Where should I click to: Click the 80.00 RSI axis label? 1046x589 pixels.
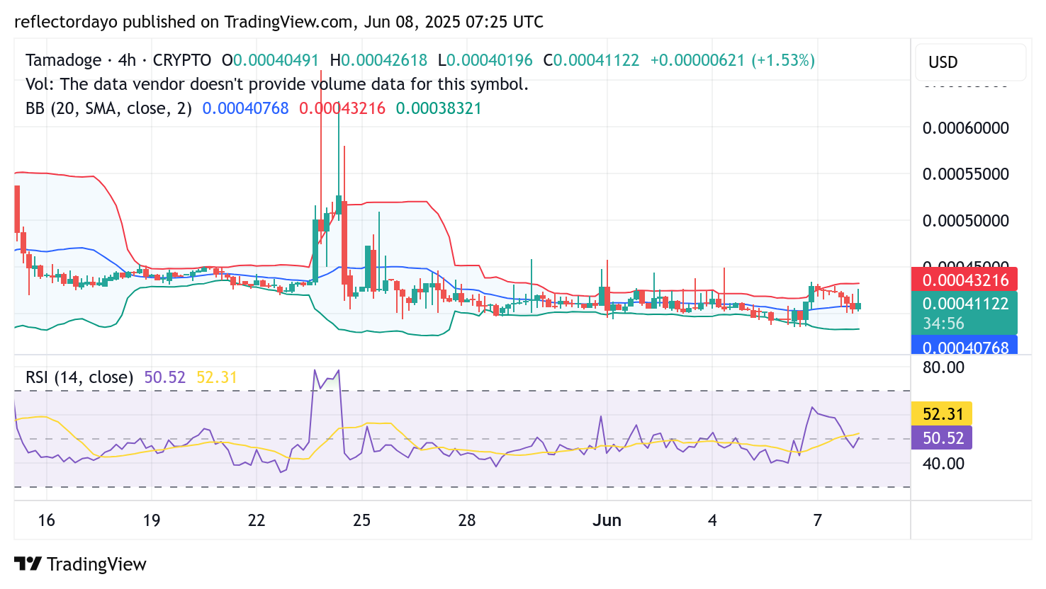click(x=943, y=367)
